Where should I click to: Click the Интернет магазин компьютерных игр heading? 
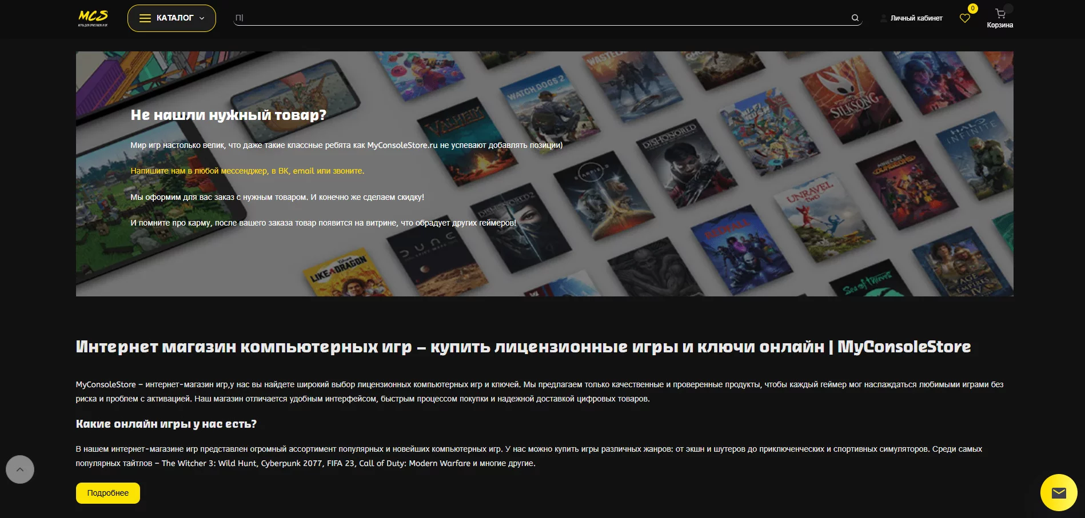(x=523, y=347)
